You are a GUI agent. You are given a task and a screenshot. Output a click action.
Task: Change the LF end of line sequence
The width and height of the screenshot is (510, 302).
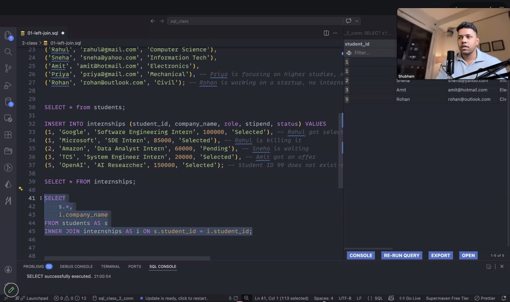359,298
